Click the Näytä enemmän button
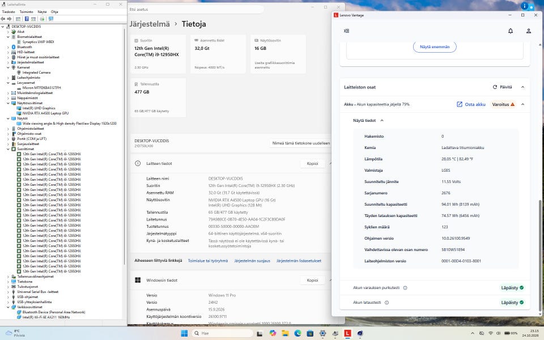Image resolution: width=544 pixels, height=340 pixels. tap(435, 47)
